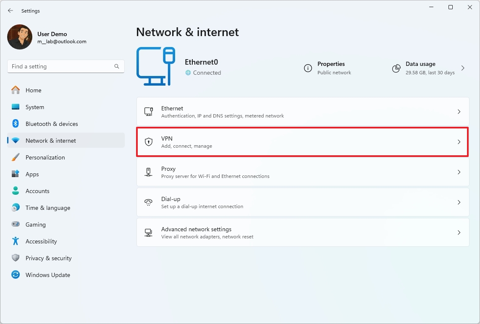The image size is (480, 324).
Task: Expand the VPN settings row
Action: point(459,142)
